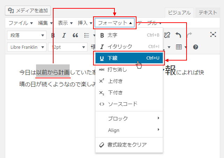Expand the Align submenu
Viewport: 224px width, 158px height.
129,130
